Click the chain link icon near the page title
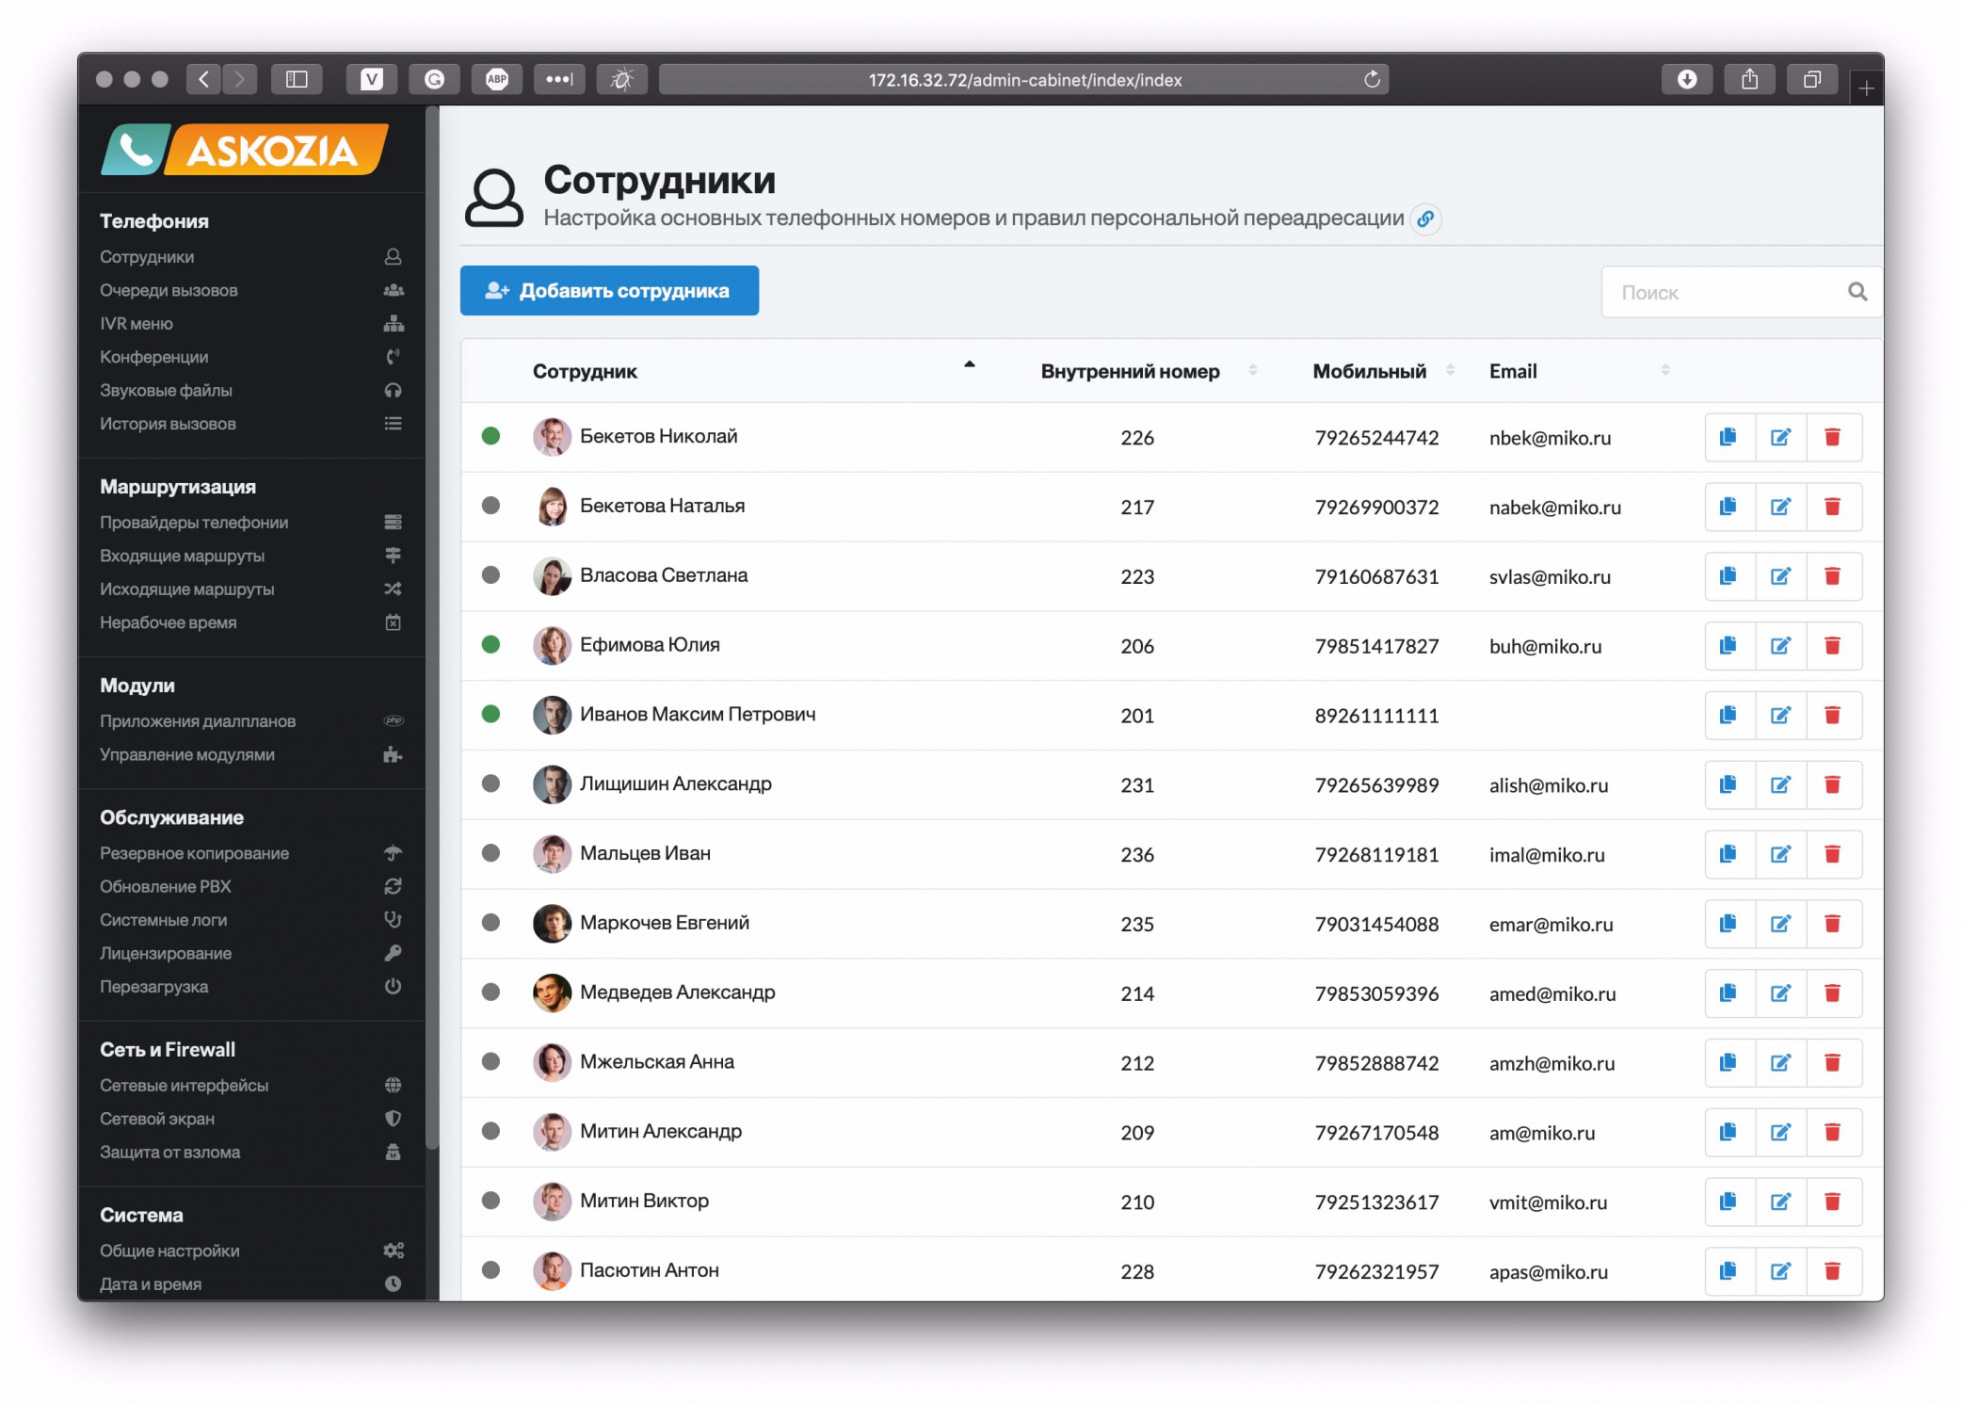Image resolution: width=1962 pixels, height=1404 pixels. tap(1427, 219)
